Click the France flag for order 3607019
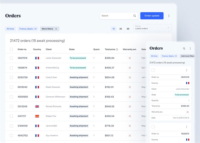Viewport: 200px width, 143px height. point(37,58)
